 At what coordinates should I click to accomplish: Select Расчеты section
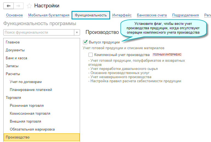click(x=42, y=74)
